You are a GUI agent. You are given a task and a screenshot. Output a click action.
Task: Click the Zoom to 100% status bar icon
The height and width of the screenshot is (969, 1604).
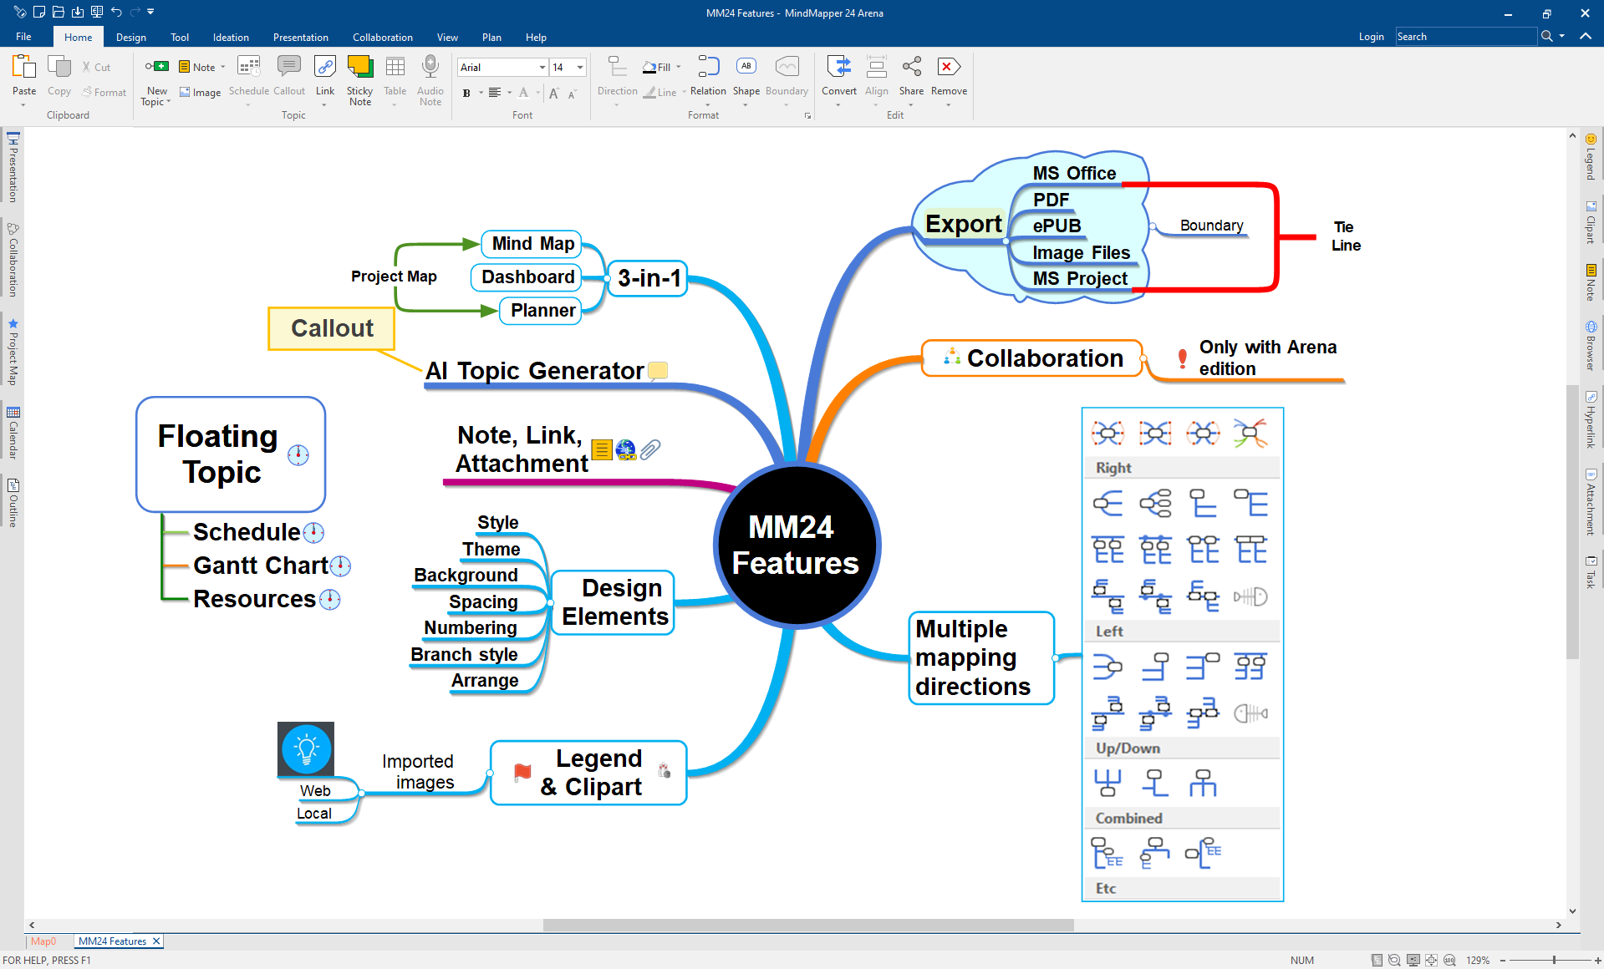coord(1449,960)
